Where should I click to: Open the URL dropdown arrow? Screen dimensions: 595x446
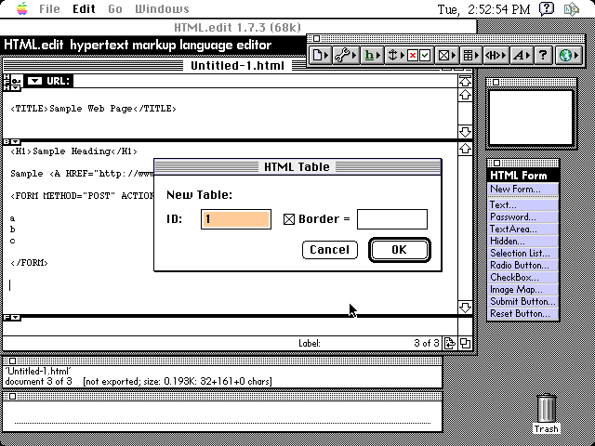(34, 81)
